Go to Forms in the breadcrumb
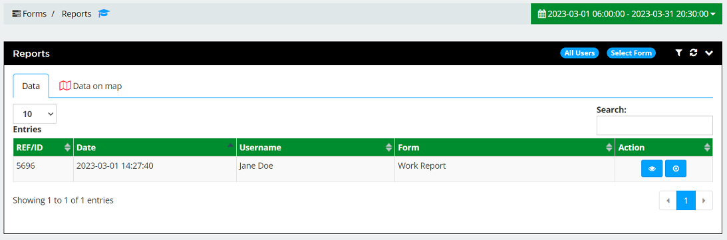This screenshot has width=727, height=240. click(x=30, y=14)
